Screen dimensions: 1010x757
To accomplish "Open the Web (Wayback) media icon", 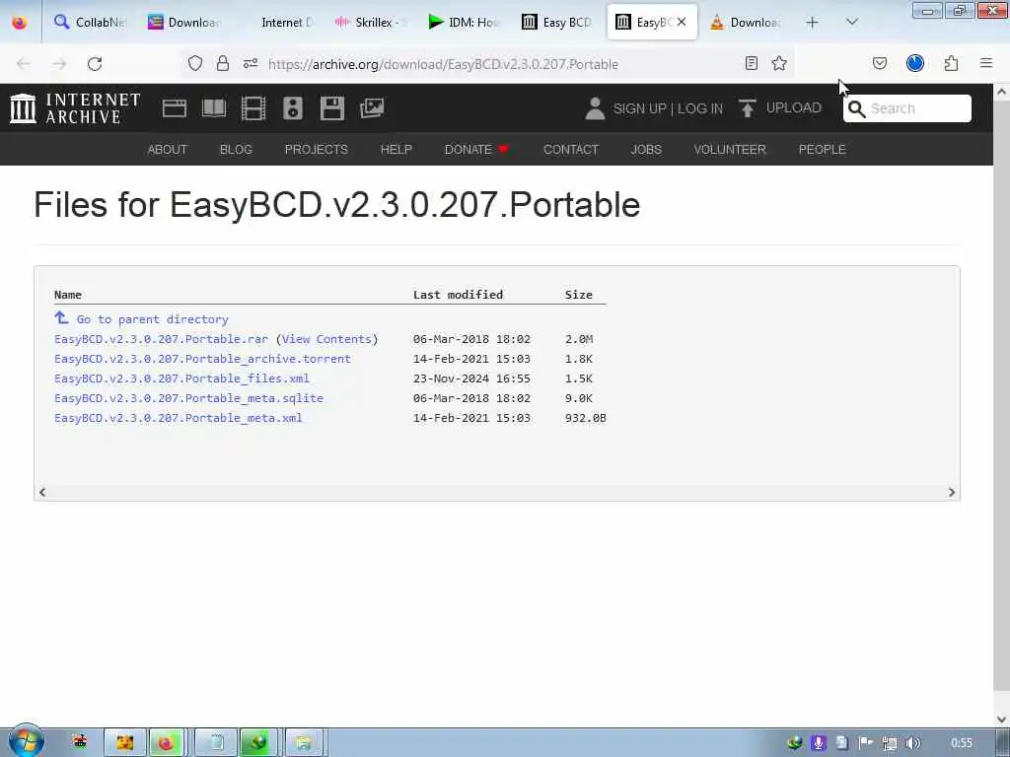I will pyautogui.click(x=174, y=108).
